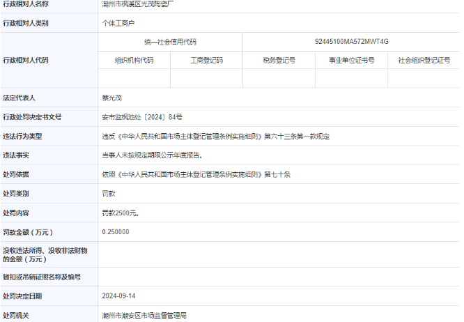The width and height of the screenshot is (464, 322).
Task: Click the fine amount 0.250000
Action: pos(116,231)
